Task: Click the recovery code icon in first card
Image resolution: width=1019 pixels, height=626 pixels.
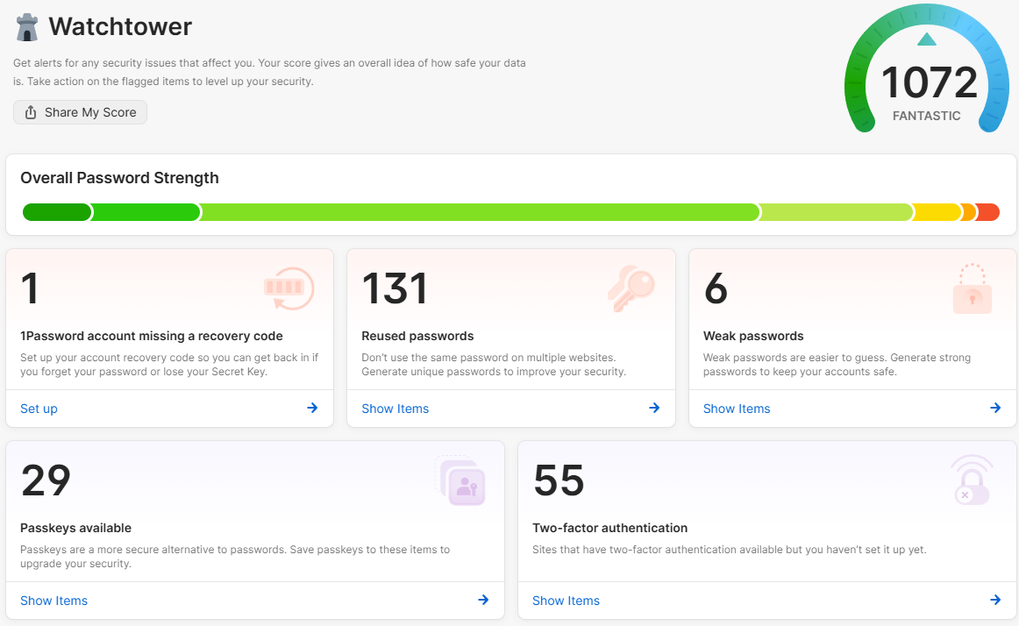Action: (x=289, y=288)
